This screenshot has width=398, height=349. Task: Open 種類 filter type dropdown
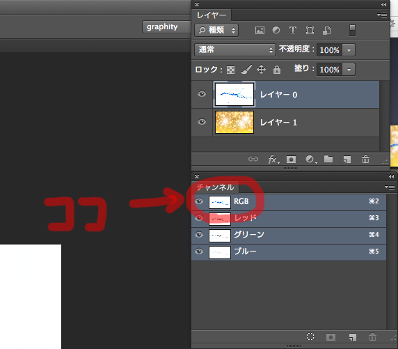click(216, 30)
